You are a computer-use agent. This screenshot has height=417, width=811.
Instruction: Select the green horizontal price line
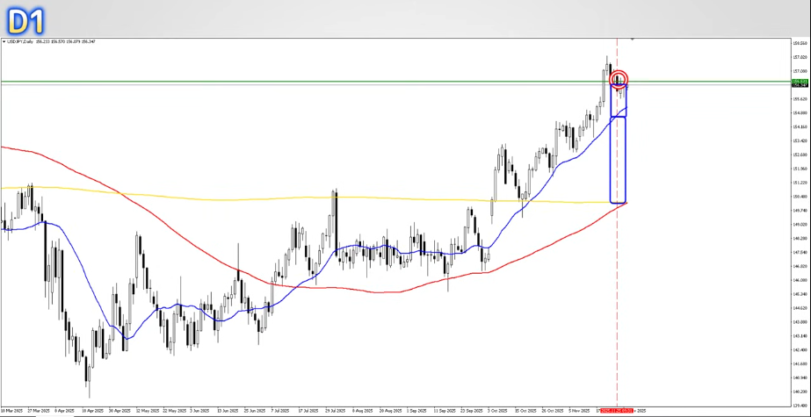(351, 82)
